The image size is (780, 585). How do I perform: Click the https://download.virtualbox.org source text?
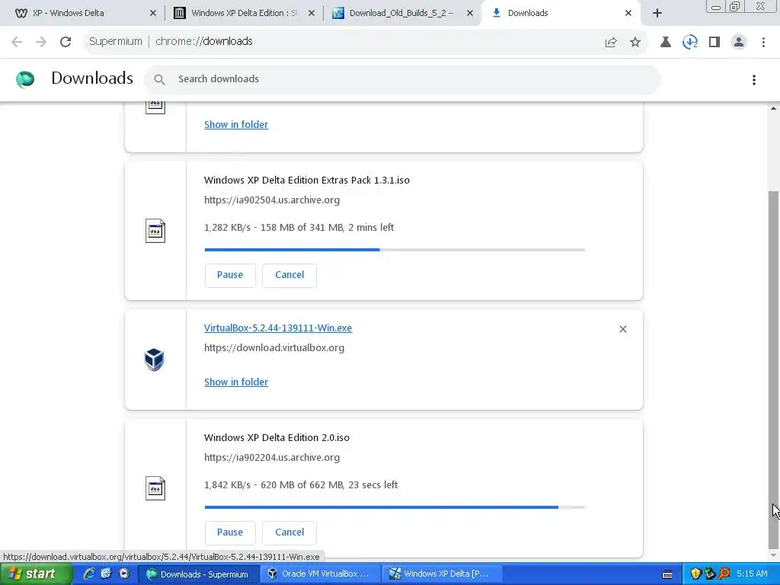[274, 347]
